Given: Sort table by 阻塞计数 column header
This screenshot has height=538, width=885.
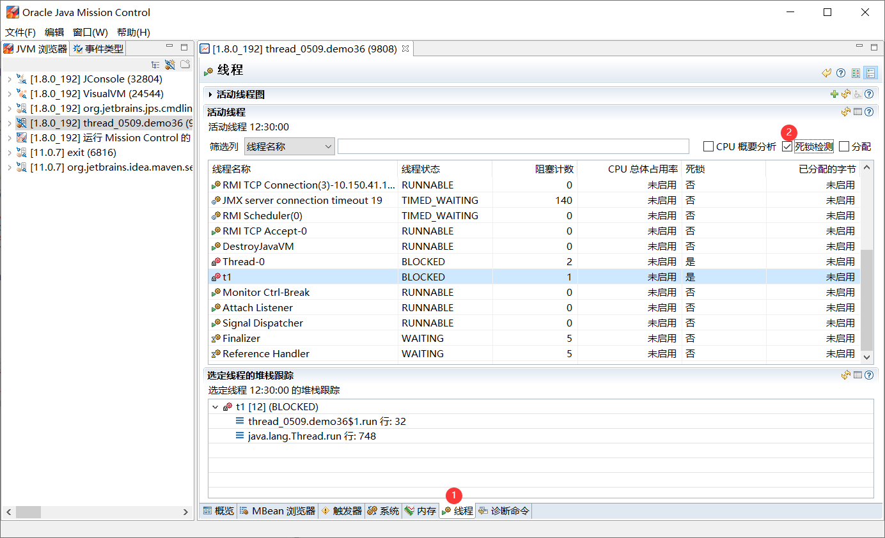Looking at the screenshot, I should click(535, 169).
